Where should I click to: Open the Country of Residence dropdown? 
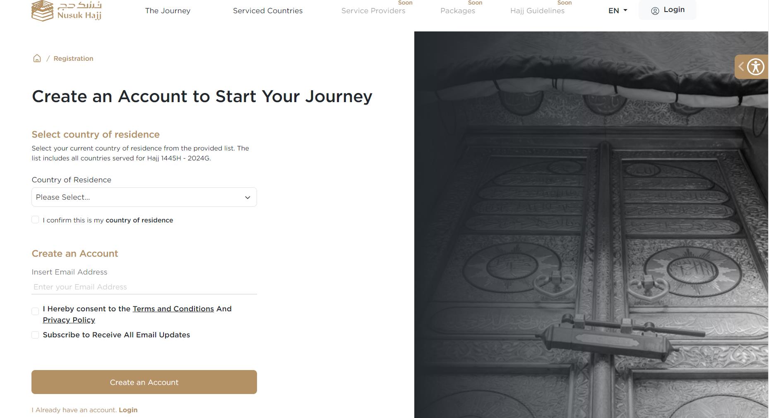pyautogui.click(x=144, y=197)
